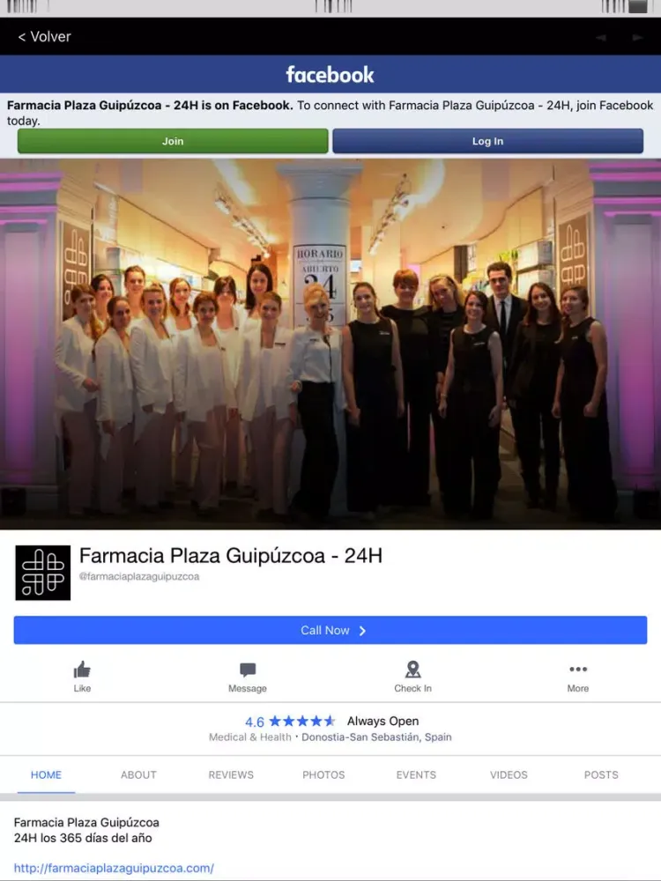Switch to the REVIEWS tab

(x=231, y=774)
